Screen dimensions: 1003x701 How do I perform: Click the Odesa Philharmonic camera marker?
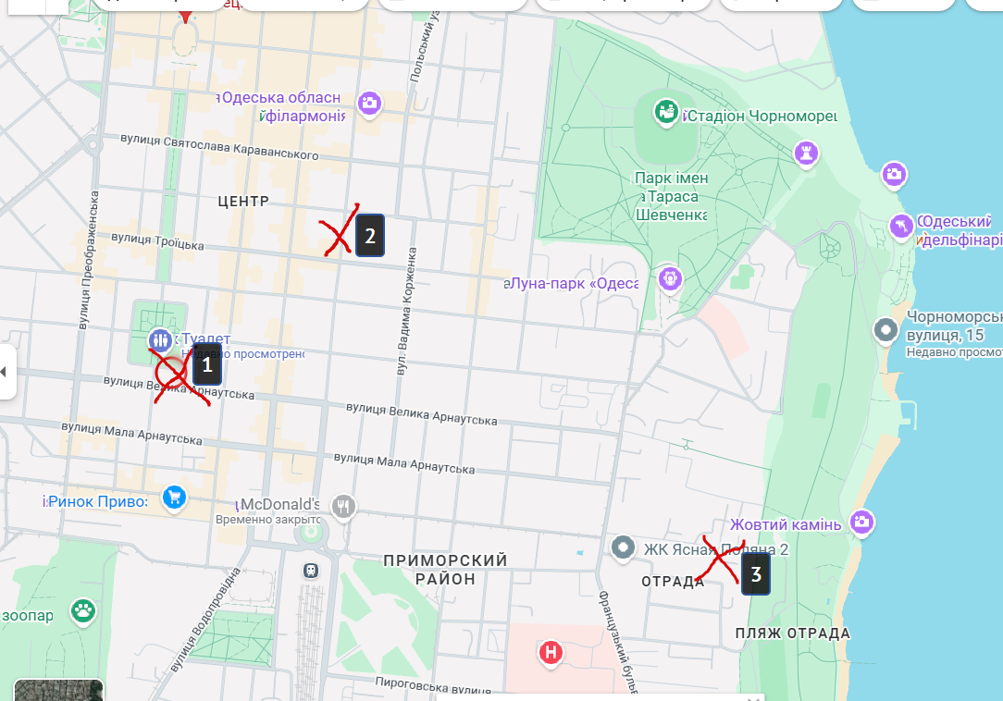(x=369, y=103)
